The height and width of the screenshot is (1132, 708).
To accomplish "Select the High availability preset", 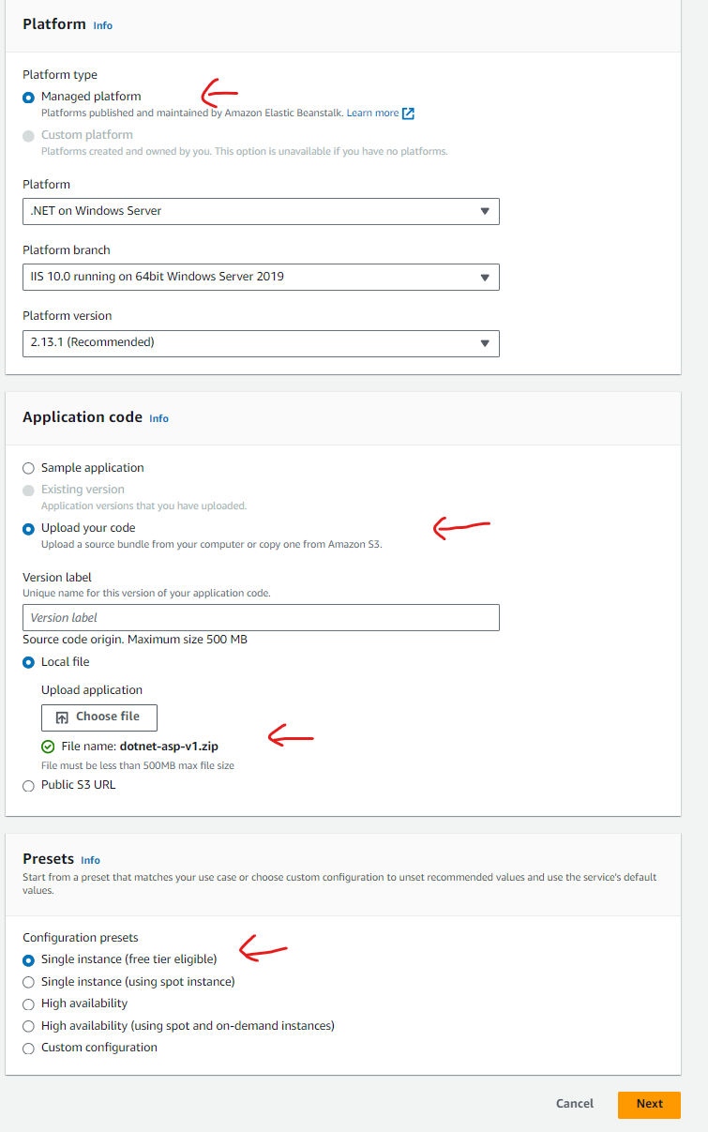I will pyautogui.click(x=28, y=1004).
